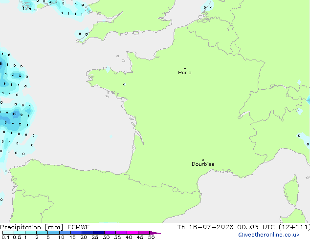Click the weatheronline.co.uk copyright link
Screen dimensions: 310x239
point(269,235)
